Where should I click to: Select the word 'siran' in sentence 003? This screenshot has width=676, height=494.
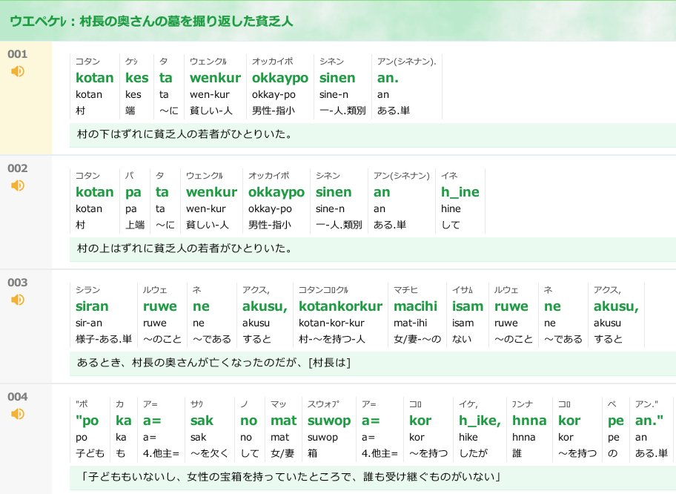(x=96, y=306)
